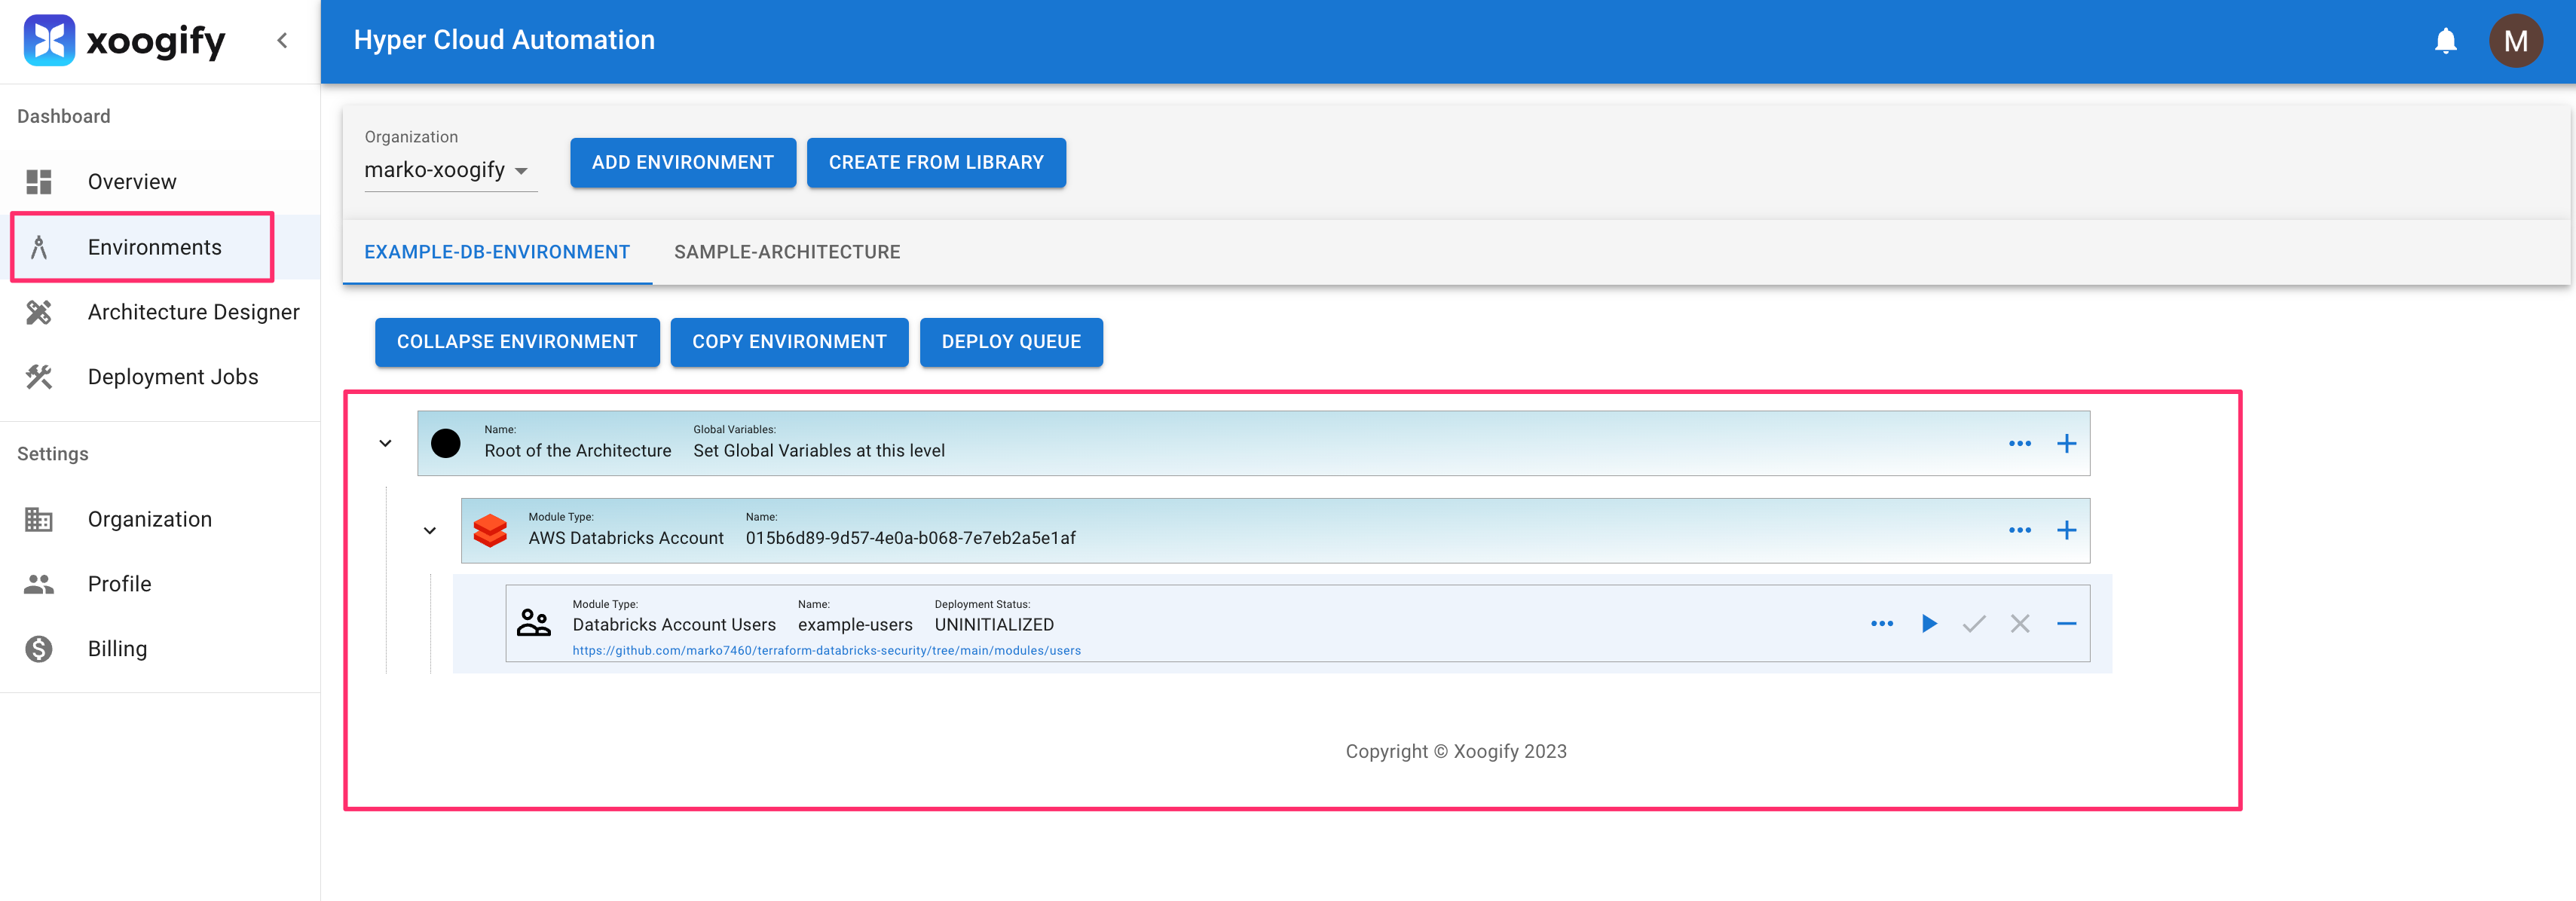Collapse the Root of the Architecture node
Viewport: 2576px width, 901px height.
[x=385, y=444]
